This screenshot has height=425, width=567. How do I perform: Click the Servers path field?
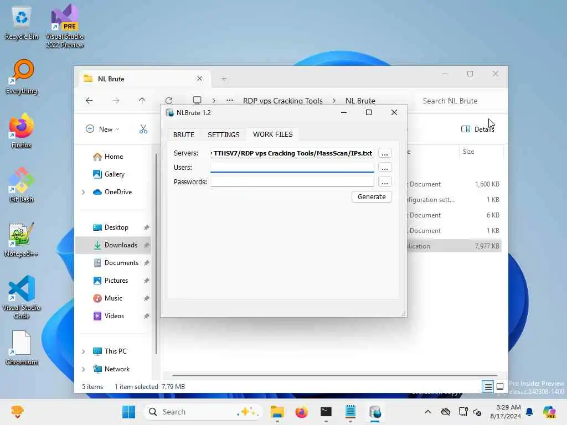(292, 153)
